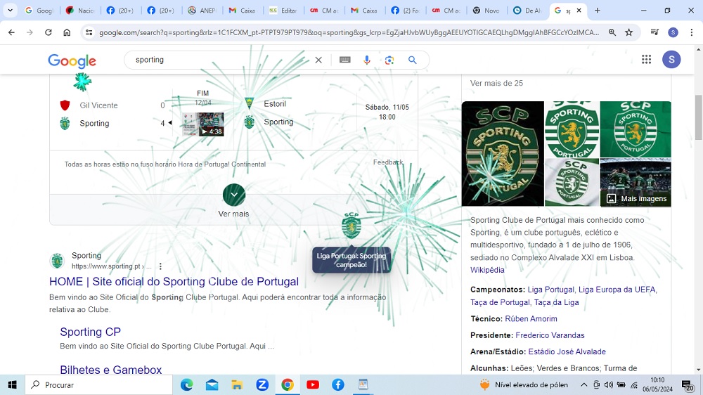Start voice search with microphone
Screen dimensions: 703x395
367,60
